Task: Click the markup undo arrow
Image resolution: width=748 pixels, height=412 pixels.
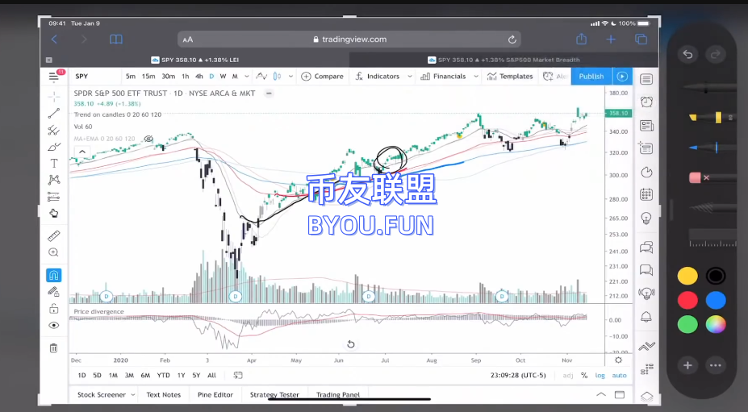Action: click(687, 54)
